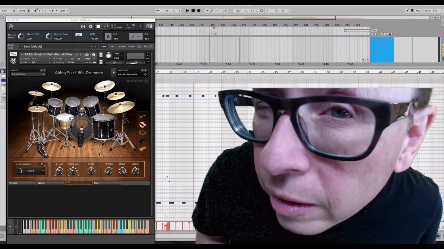This screenshot has height=249, width=444.
Task: Select the 17-32 rack page tab
Action: 112,46
